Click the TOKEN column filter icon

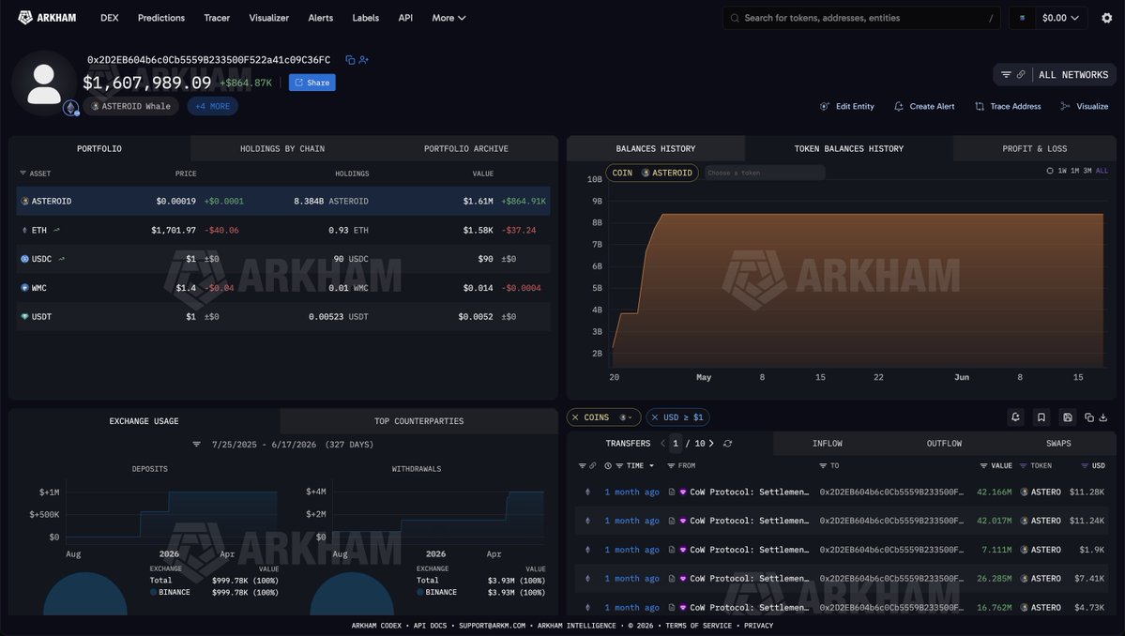click(1023, 466)
